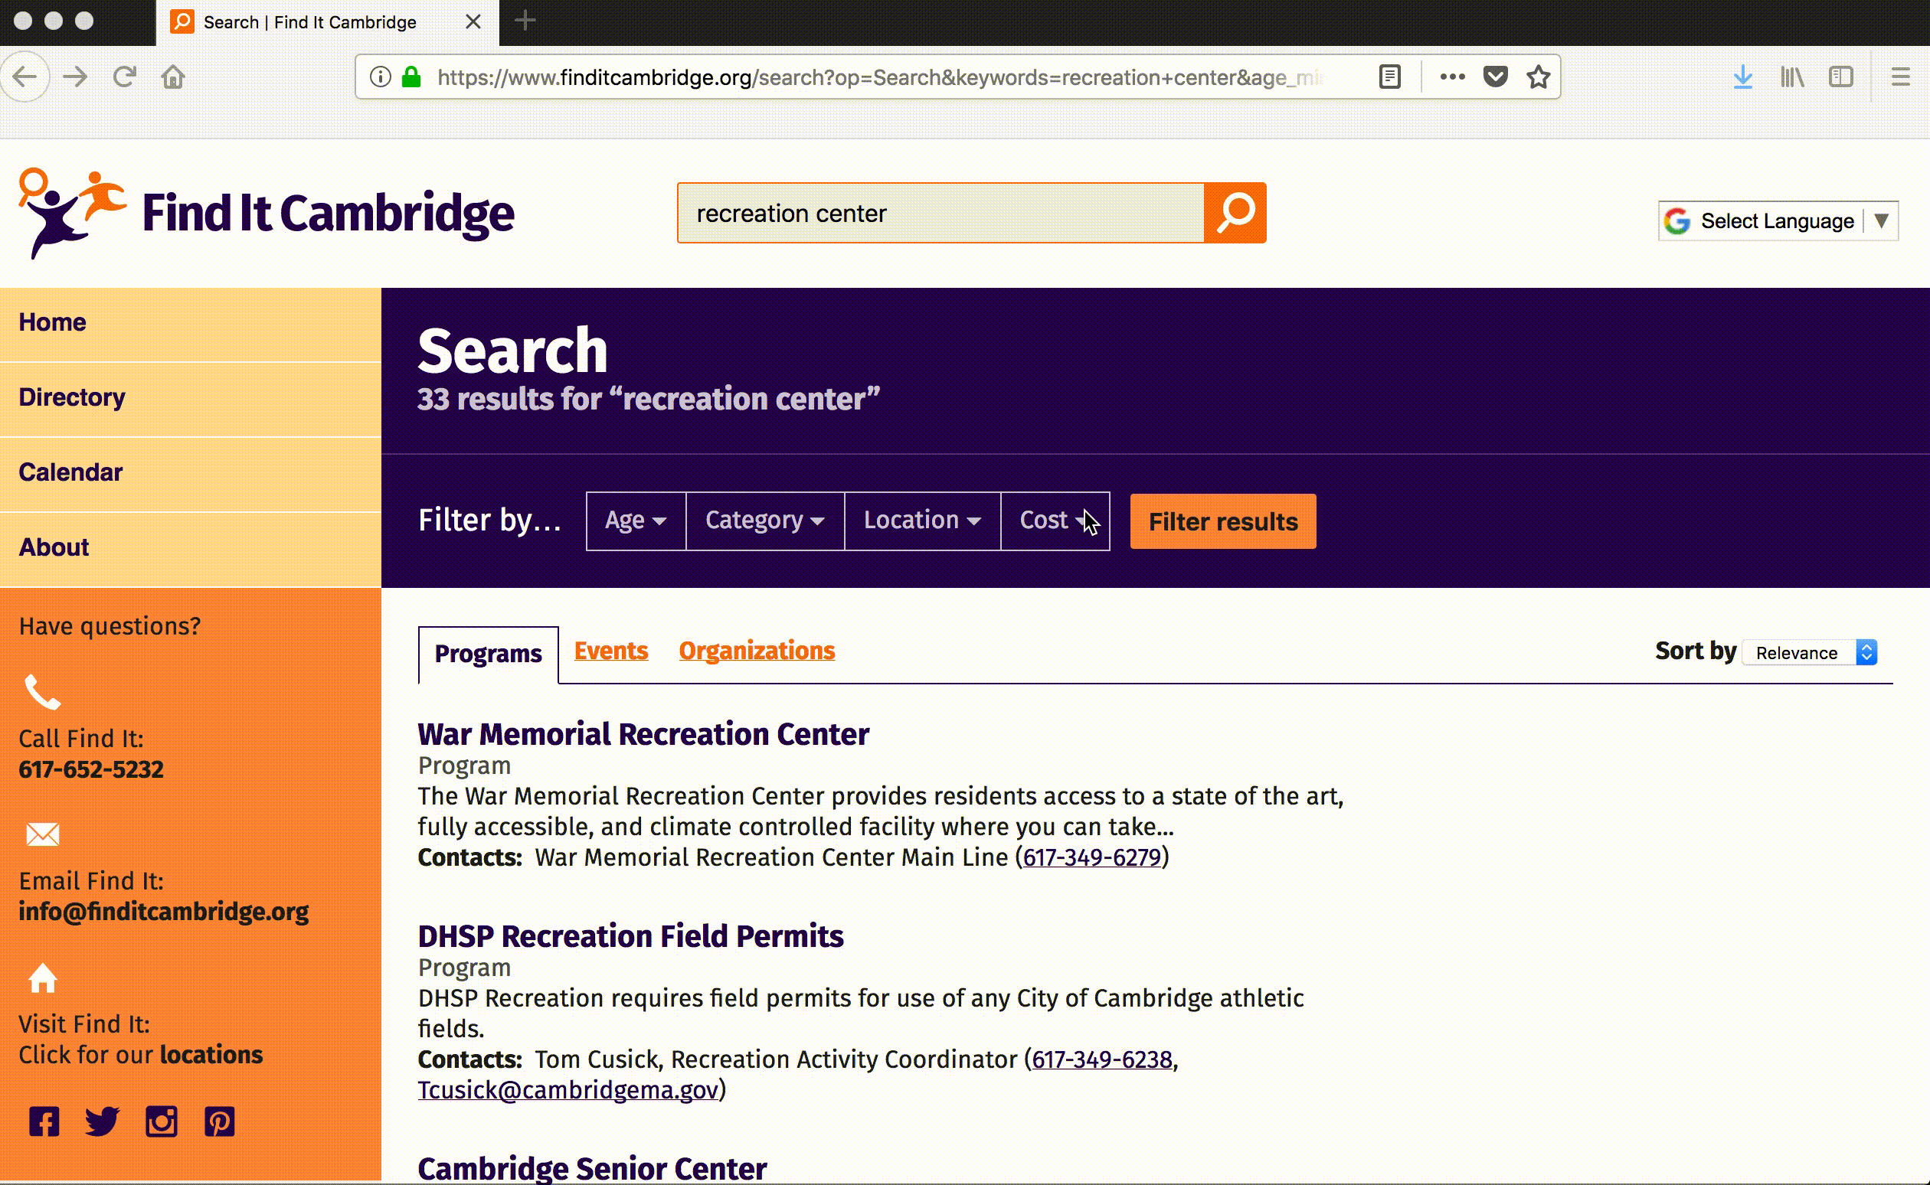Open Home in the side menu
This screenshot has width=1930, height=1185.
tap(191, 323)
